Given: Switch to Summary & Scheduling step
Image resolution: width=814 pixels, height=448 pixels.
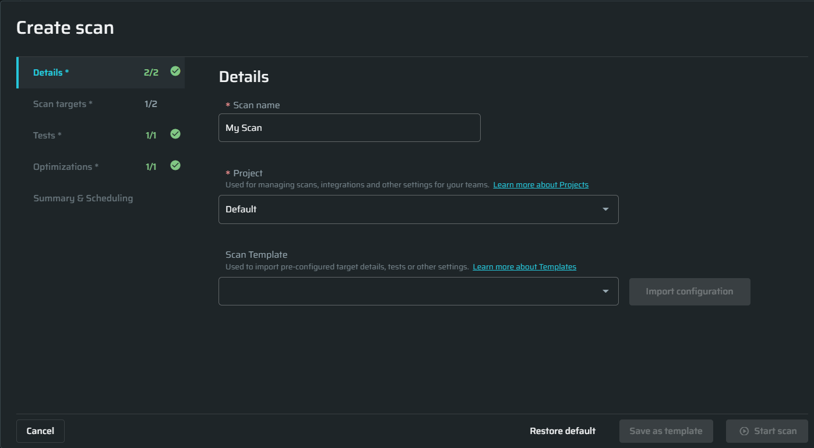Looking at the screenshot, I should 83,198.
